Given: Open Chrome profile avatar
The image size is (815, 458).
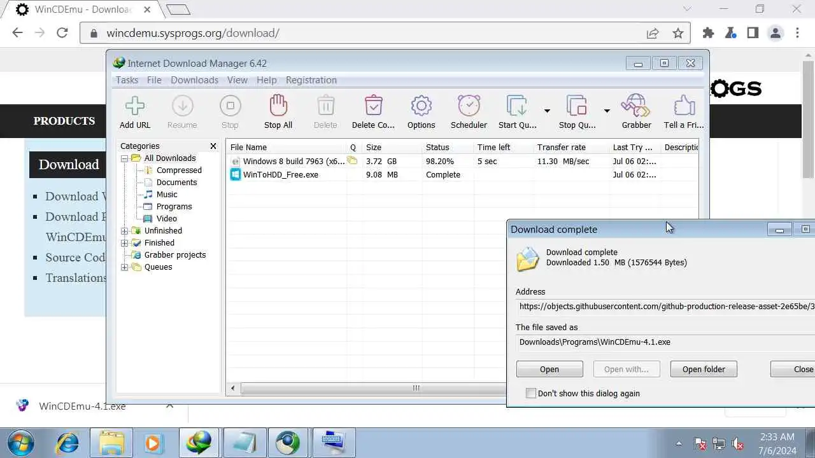Looking at the screenshot, I should coord(776,33).
